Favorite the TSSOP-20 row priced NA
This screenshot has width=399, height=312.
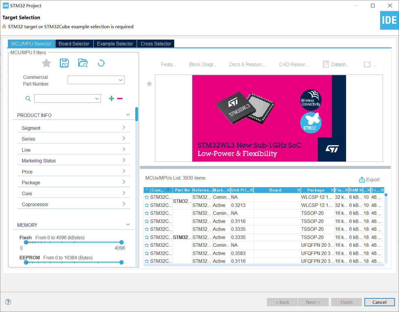(147, 213)
